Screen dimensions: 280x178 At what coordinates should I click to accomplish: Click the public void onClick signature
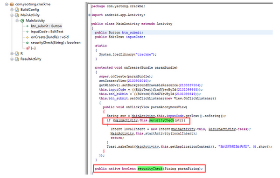tap(145, 107)
